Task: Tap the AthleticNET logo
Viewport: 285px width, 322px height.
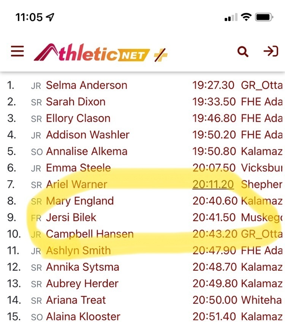Action: (x=92, y=52)
